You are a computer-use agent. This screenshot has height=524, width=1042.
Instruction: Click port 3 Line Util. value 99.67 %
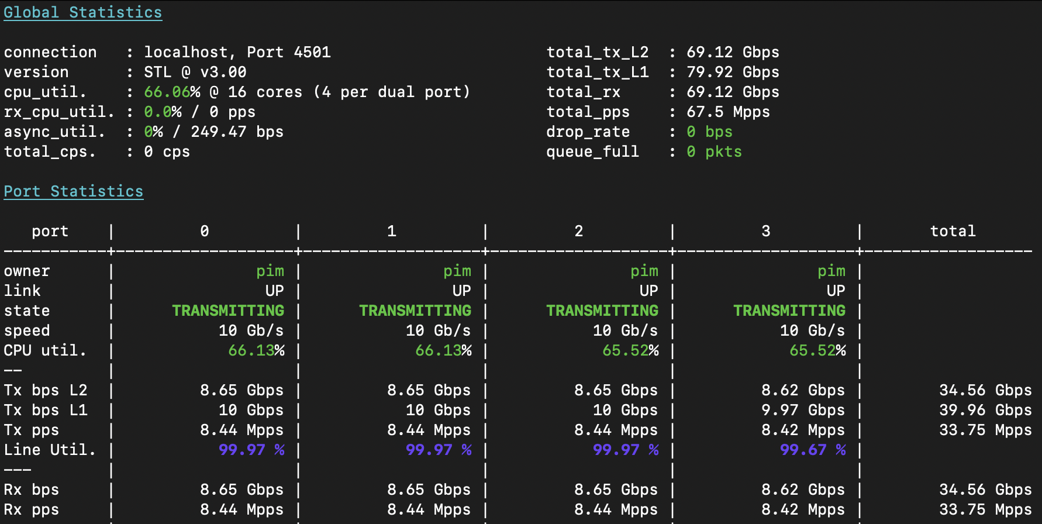(812, 450)
